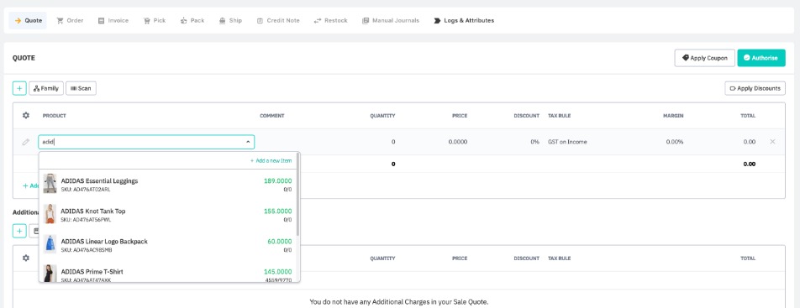
Task: Collapse the product search dropdown arrow
Action: coord(248,142)
